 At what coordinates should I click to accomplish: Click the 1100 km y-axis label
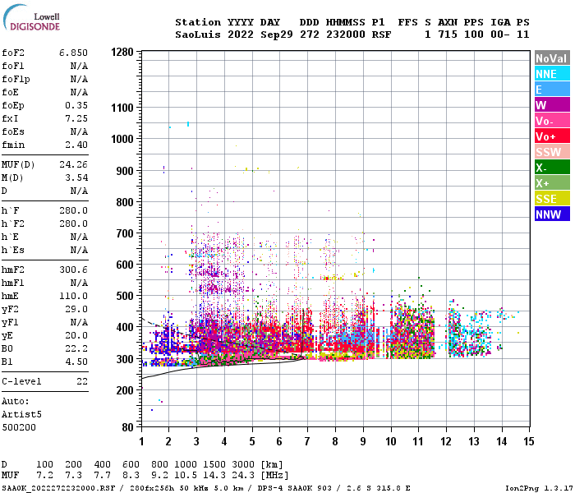122,108
